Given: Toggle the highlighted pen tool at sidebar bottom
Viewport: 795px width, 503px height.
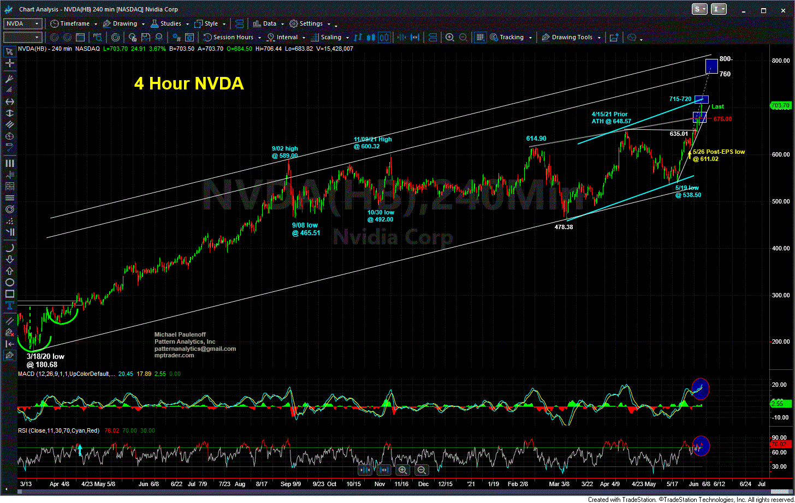Looking at the screenshot, I should [9, 355].
